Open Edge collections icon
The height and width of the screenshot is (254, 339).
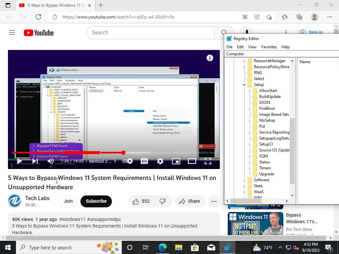[x=299, y=17]
